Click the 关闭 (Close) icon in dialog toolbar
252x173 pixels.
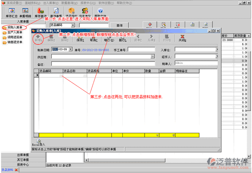coord(182,38)
